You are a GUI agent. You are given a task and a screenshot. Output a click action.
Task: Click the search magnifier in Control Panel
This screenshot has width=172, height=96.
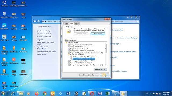[x=137, y=22]
